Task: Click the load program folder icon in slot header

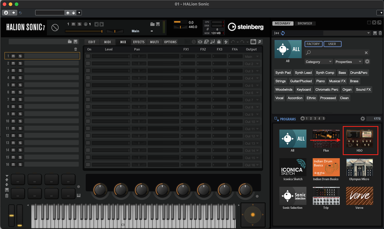Action: tap(152, 24)
